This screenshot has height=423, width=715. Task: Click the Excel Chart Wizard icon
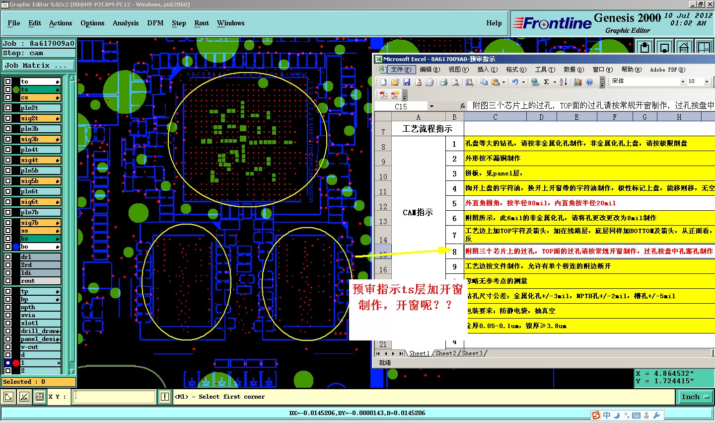click(577, 82)
